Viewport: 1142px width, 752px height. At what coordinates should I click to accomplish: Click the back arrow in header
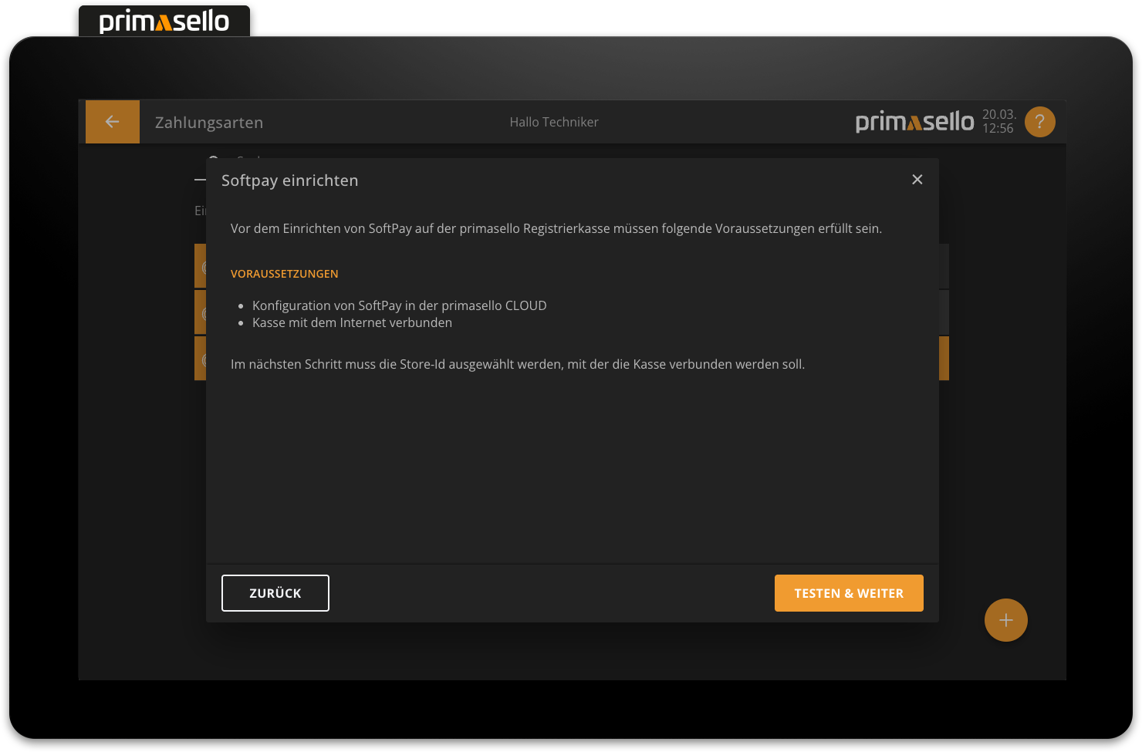coord(112,122)
